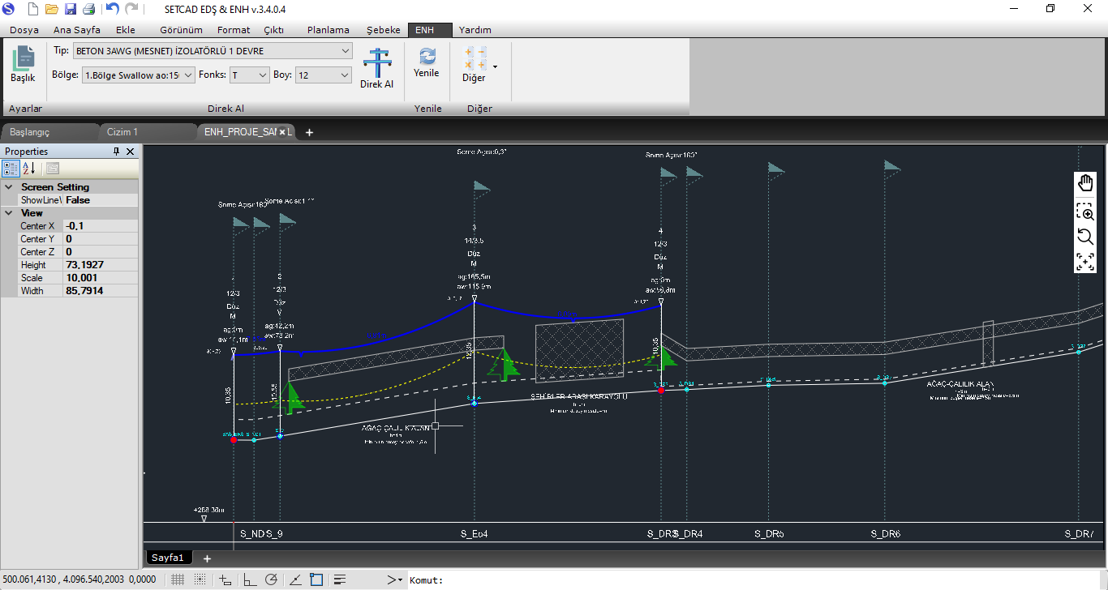Open the Diğer button menu
This screenshot has width=1108, height=590.
(478, 65)
